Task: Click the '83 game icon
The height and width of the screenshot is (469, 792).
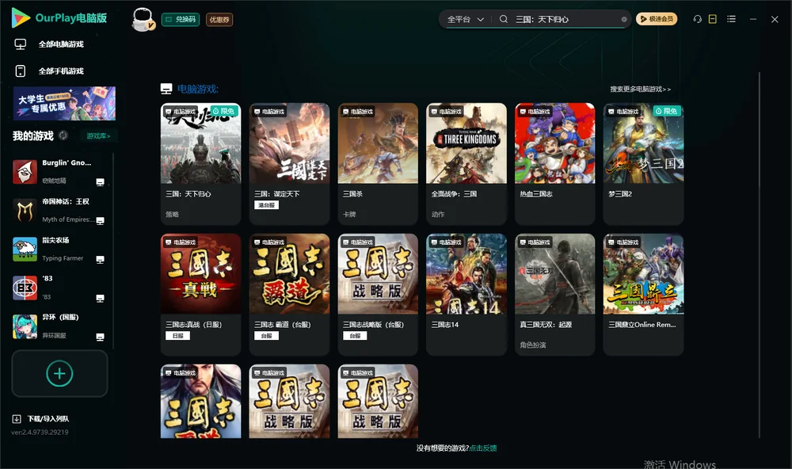Action: [25, 288]
